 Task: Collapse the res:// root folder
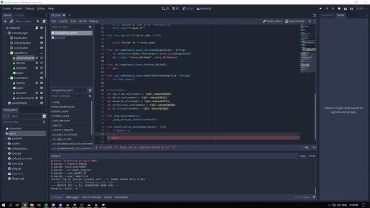tap(4, 133)
